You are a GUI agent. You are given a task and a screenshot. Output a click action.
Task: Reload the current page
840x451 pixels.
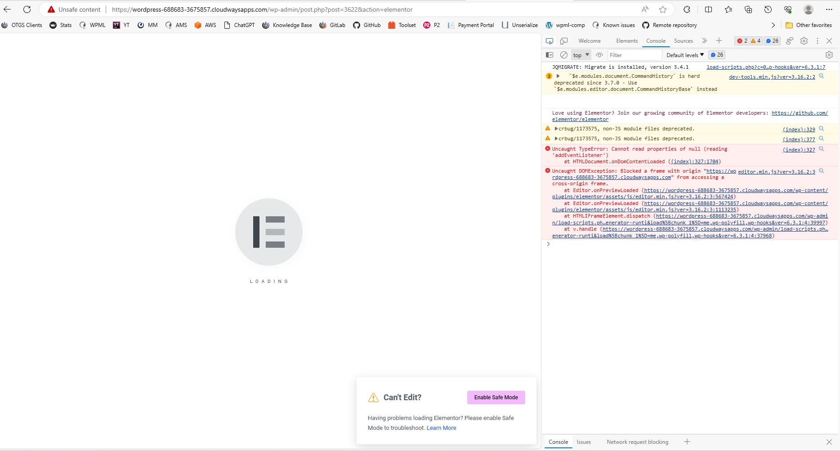point(27,9)
